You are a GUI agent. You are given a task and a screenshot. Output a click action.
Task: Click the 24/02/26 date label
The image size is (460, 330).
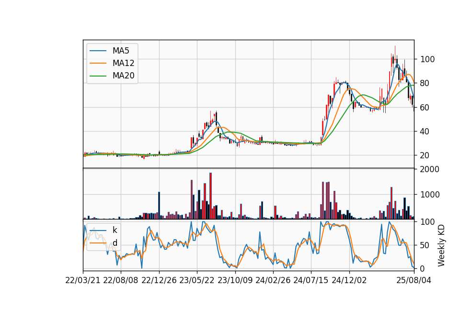coord(273,280)
